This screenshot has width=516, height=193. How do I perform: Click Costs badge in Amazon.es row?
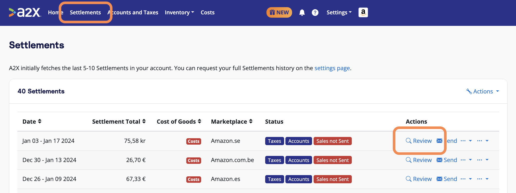[x=193, y=179]
